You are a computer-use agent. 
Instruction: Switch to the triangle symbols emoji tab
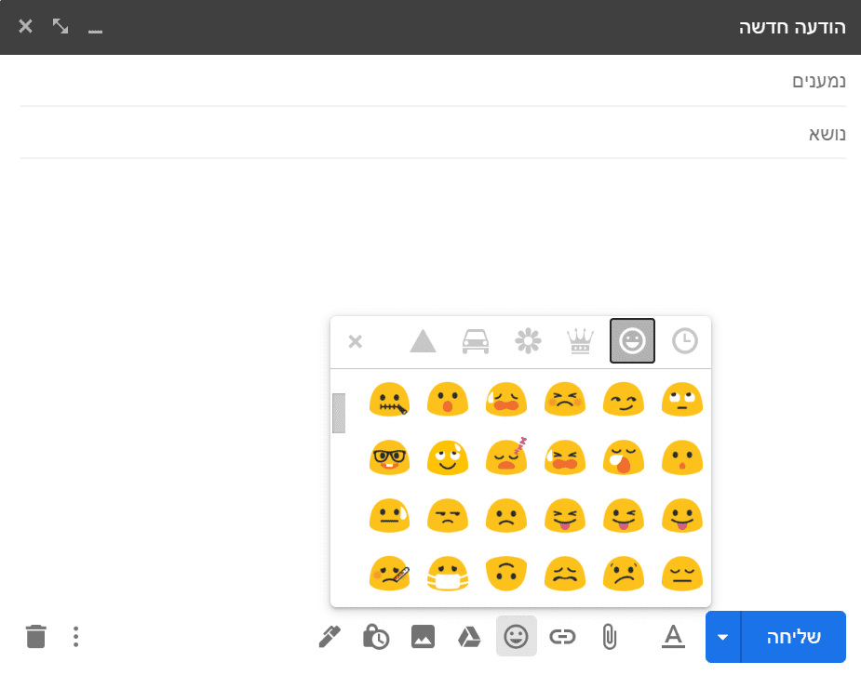pyautogui.click(x=423, y=340)
